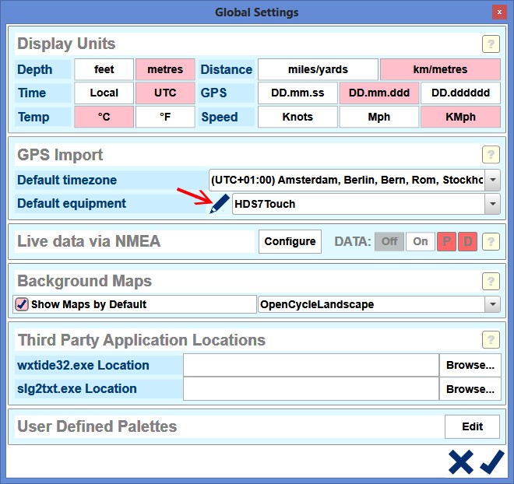514x484 pixels.
Task: Open Background Maps help icon
Action: tap(490, 281)
